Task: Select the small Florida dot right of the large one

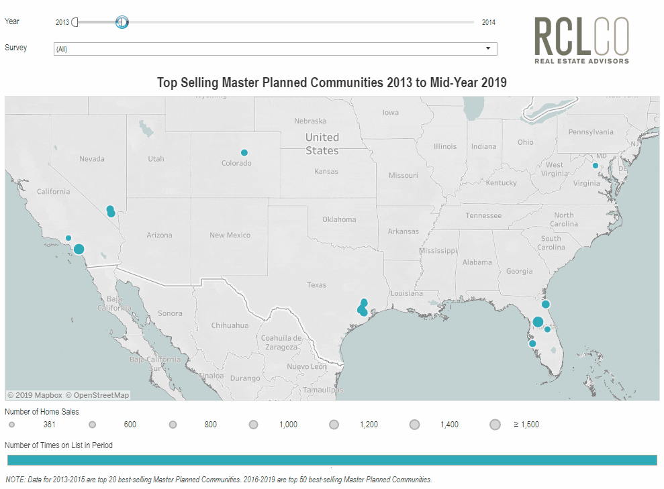Action: 548,329
